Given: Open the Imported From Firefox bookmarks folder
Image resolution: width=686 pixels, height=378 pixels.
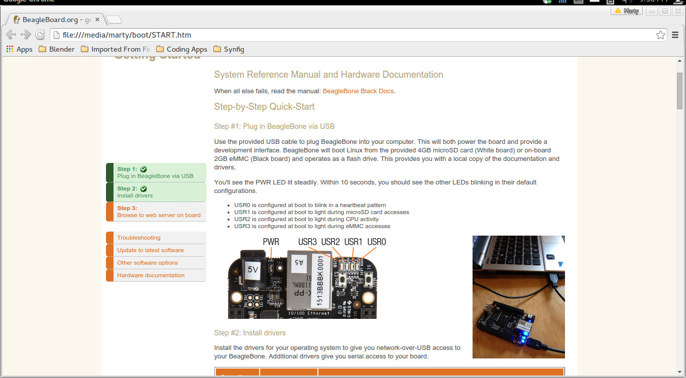Looking at the screenshot, I should [x=116, y=49].
